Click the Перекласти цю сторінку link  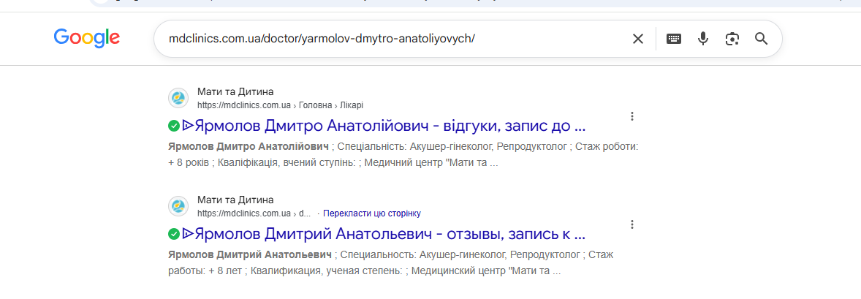[x=372, y=213]
